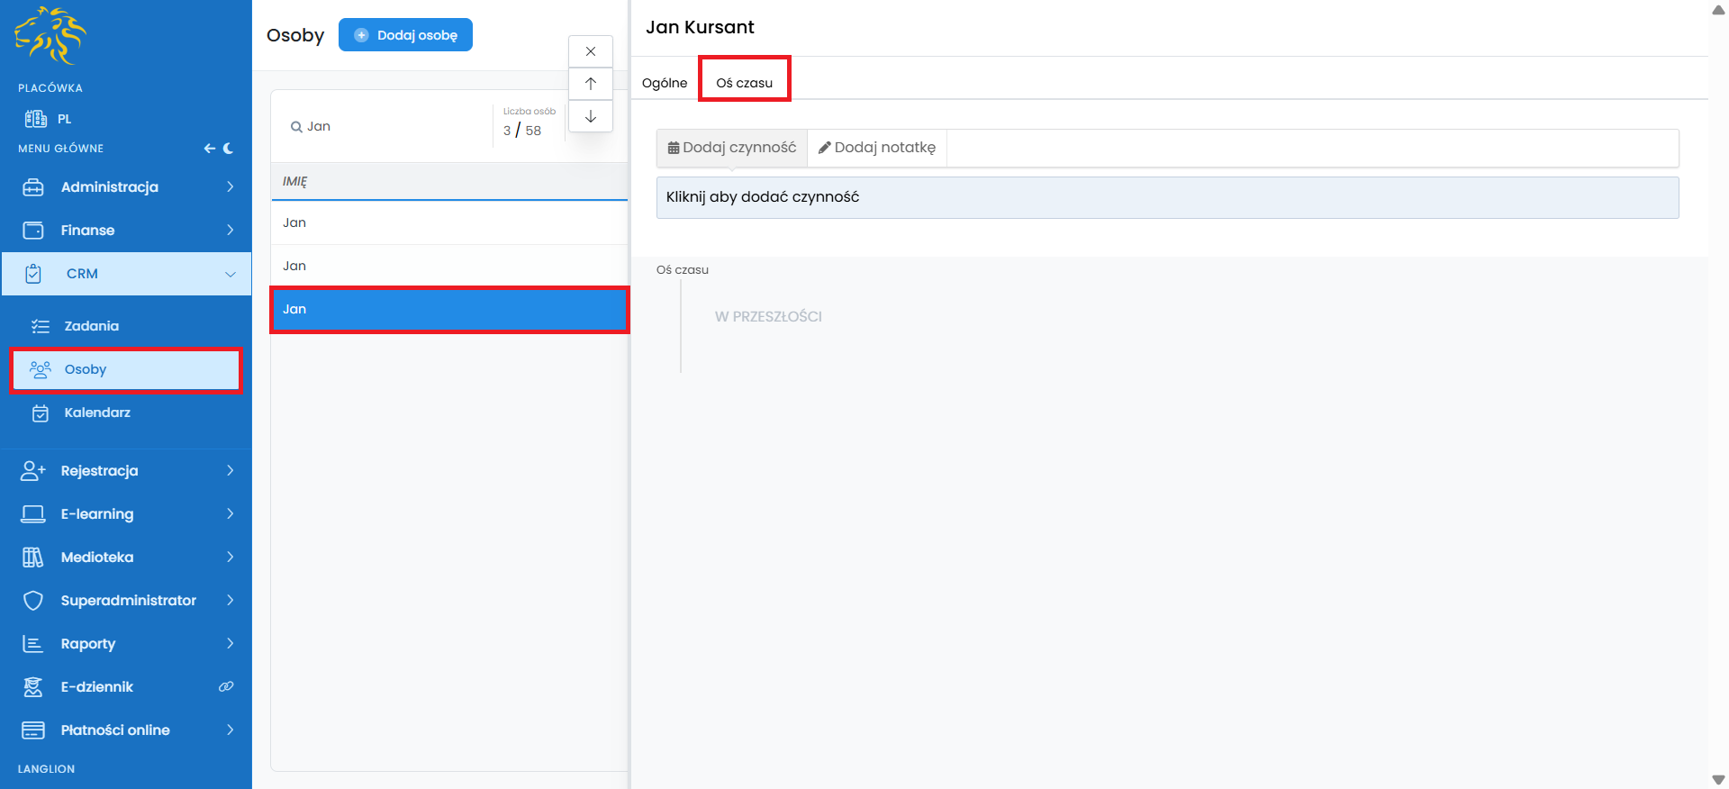
Task: Expand the Finanse menu section
Action: coord(126,231)
